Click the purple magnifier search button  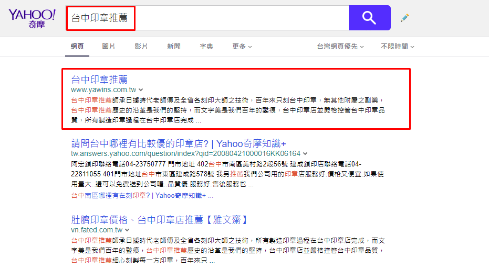(x=370, y=18)
